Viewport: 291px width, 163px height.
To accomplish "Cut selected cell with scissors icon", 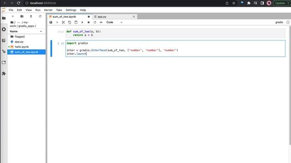I will pyautogui.click(x=63, y=22).
